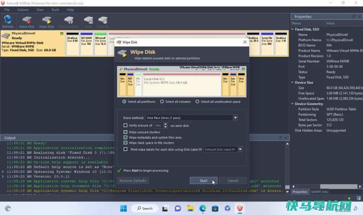Open the Erase method dropdown
Image resolution: width=363 pixels, height=215 pixels.
point(235,118)
